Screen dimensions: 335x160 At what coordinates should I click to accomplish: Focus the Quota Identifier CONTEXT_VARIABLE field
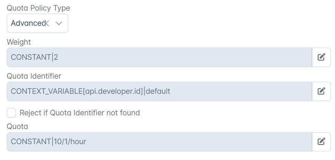[159, 91]
